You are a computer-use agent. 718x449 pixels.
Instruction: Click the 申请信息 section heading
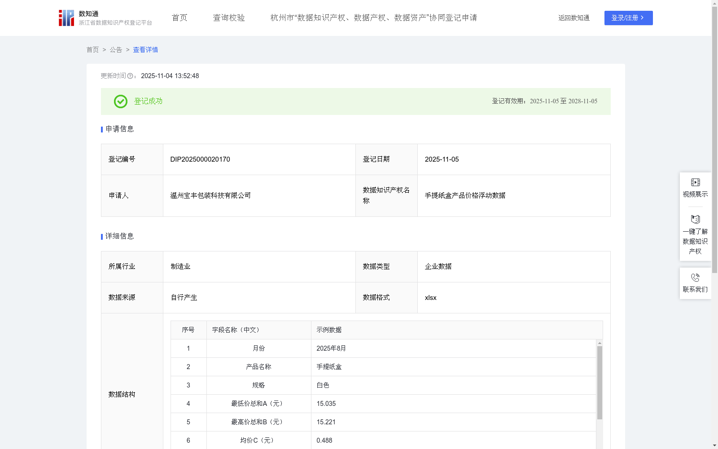tap(120, 129)
